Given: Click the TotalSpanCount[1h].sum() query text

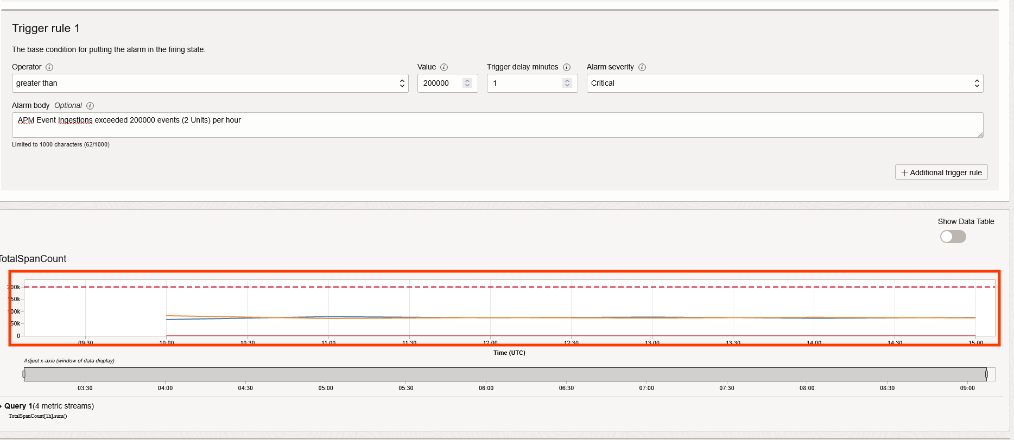Looking at the screenshot, I should pos(37,416).
